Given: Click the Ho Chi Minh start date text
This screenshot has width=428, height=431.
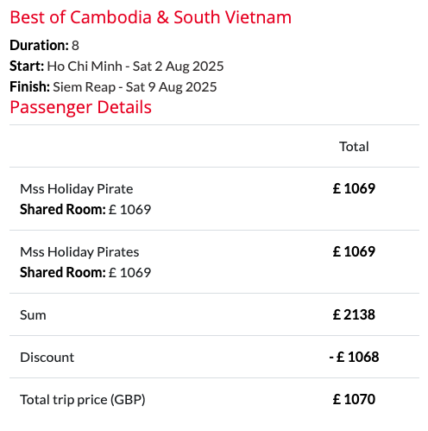Looking at the screenshot, I should pyautogui.click(x=135, y=67).
